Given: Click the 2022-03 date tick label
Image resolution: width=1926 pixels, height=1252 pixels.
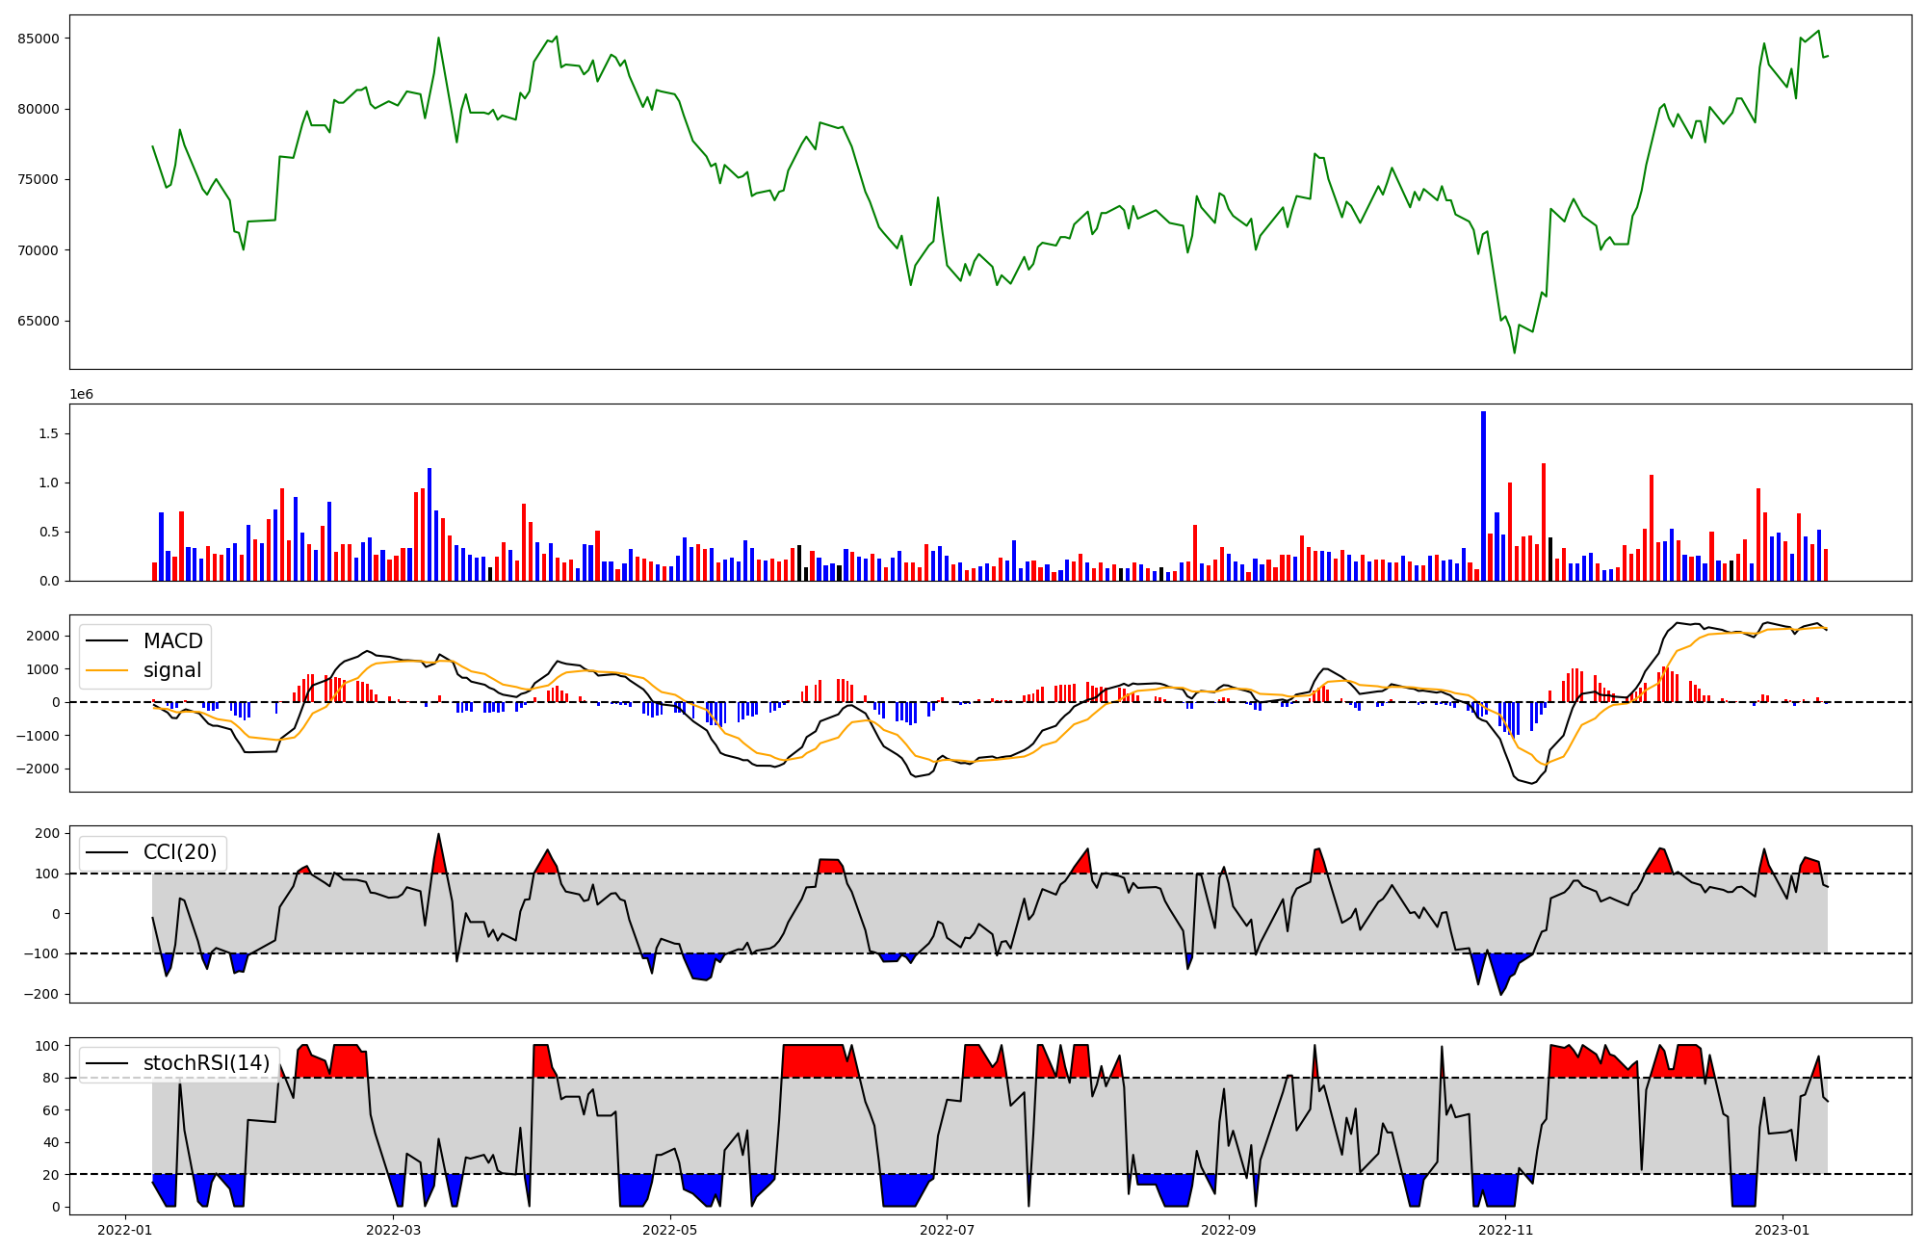Looking at the screenshot, I should pyautogui.click(x=394, y=1230).
